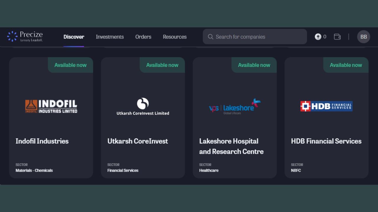Select the Healthcare sector text
Viewport: 378px width, 212px height.
pos(209,170)
